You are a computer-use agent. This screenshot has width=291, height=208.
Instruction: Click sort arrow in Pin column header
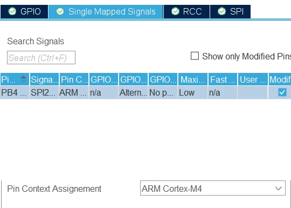23,79
